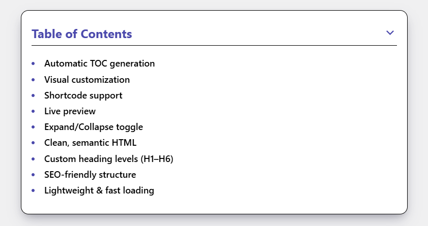Click the Table of Contents heading
The width and height of the screenshot is (428, 226).
[x=81, y=34]
